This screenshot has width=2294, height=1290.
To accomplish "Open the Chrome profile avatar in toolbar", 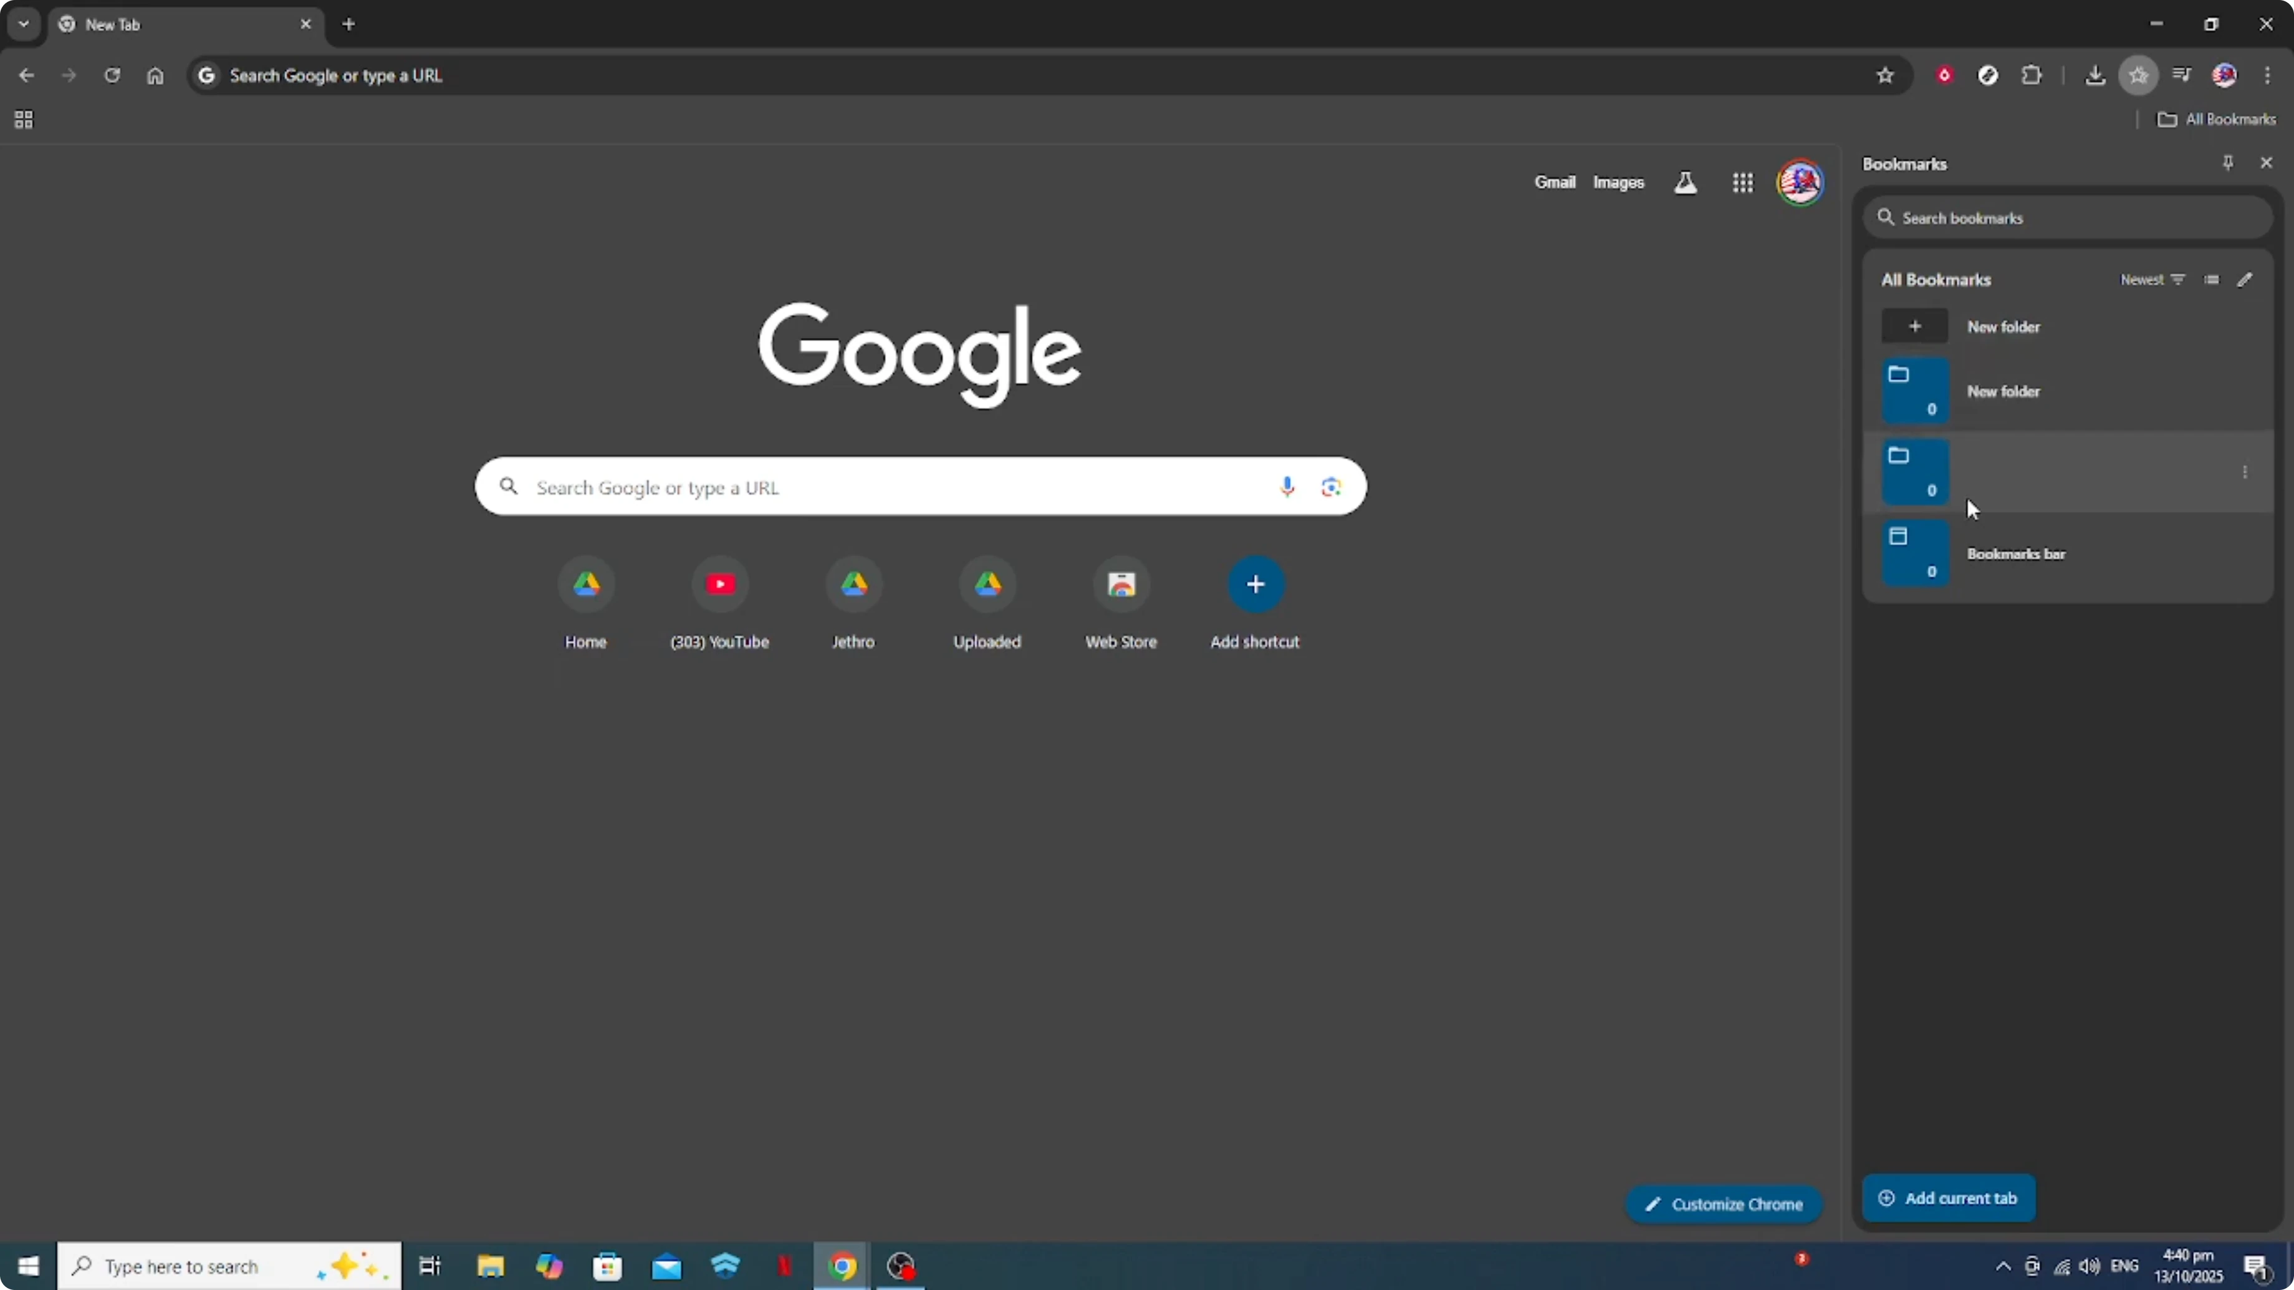I will (2225, 75).
